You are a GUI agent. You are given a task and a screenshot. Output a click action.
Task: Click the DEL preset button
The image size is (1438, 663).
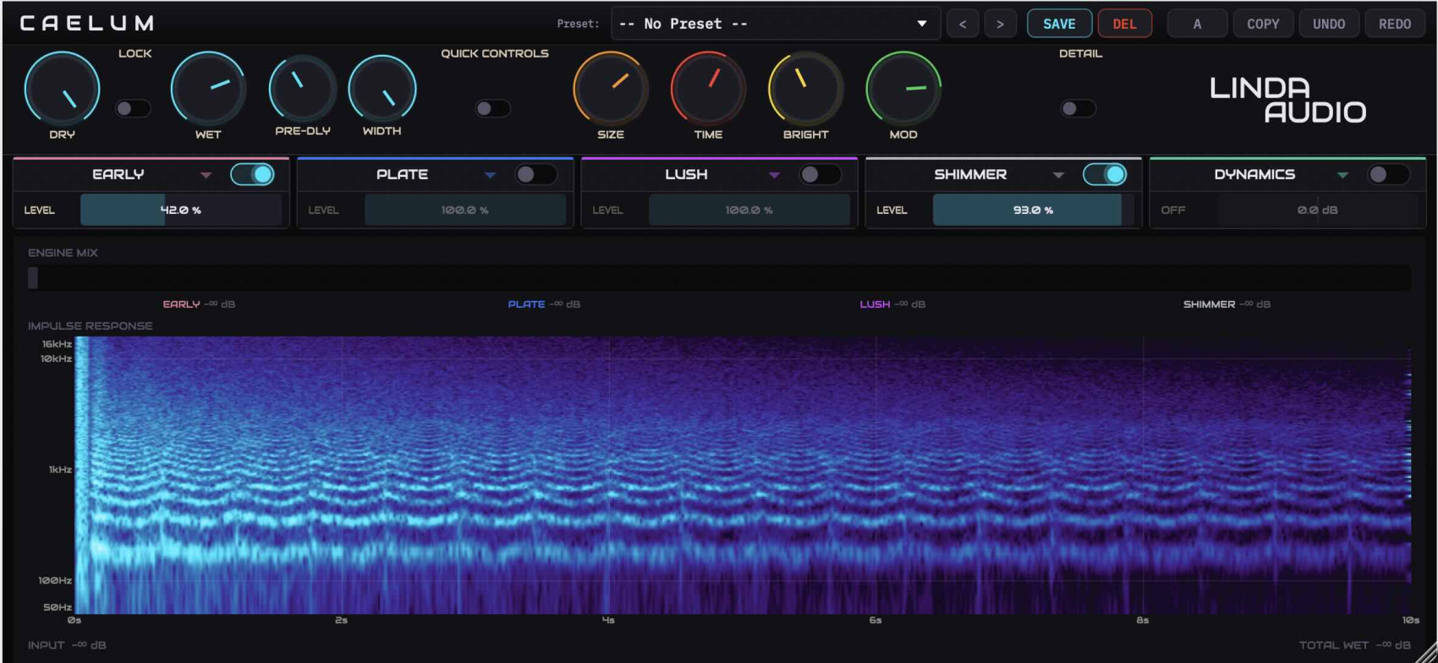click(x=1125, y=24)
